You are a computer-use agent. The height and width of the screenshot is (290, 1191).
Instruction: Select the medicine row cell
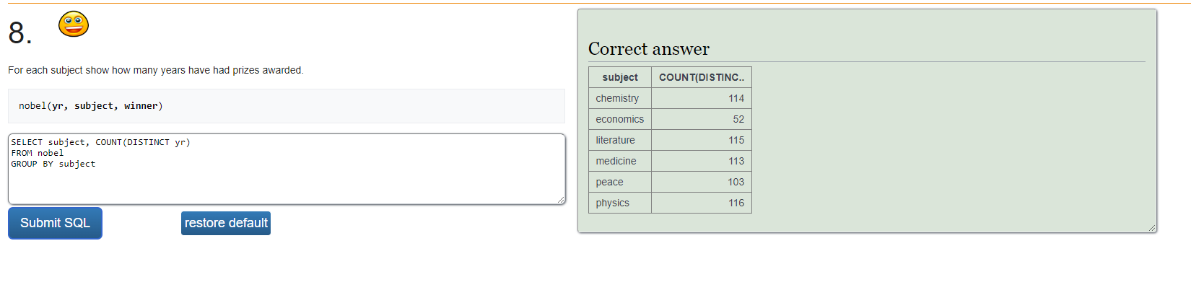point(620,161)
